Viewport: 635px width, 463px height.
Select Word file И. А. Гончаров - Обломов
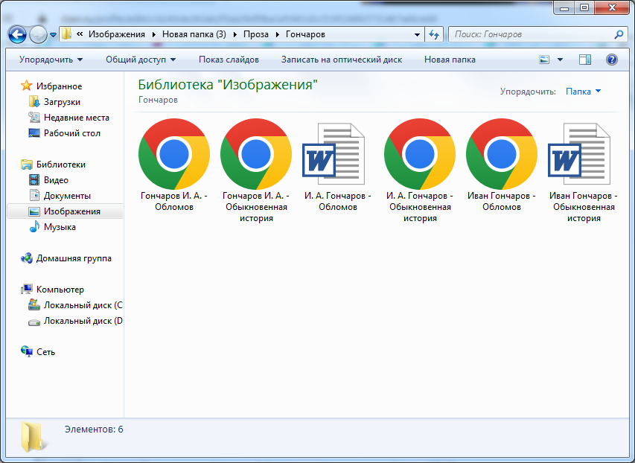point(338,167)
